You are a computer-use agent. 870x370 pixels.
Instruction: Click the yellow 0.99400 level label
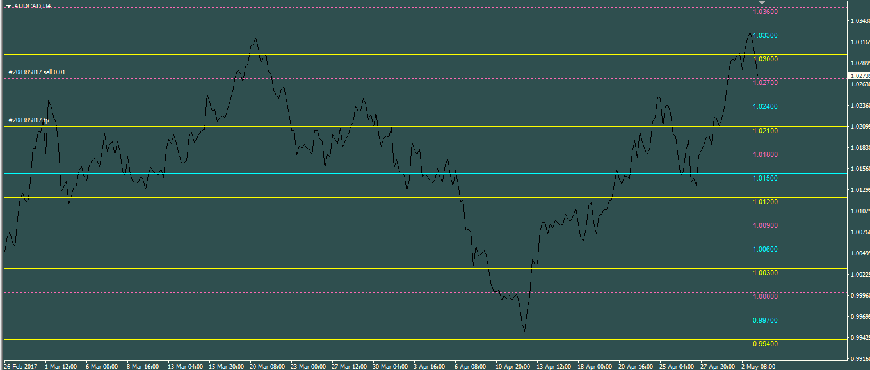click(765, 344)
